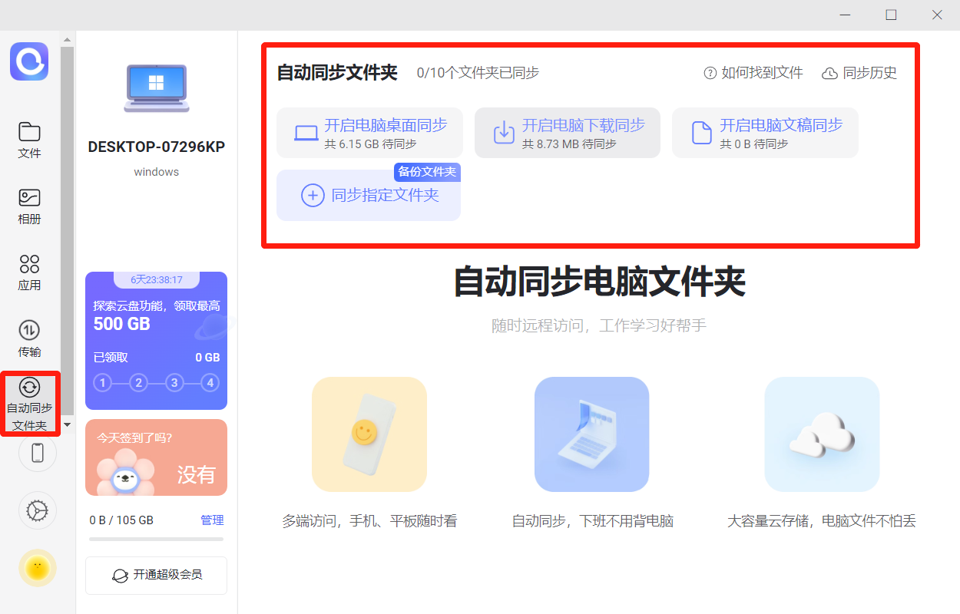Click 开启电脑桌面同步 button
This screenshot has width=960, height=614.
click(369, 133)
